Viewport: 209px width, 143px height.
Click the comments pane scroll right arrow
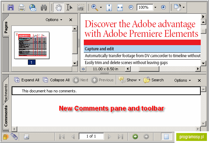click(198, 129)
